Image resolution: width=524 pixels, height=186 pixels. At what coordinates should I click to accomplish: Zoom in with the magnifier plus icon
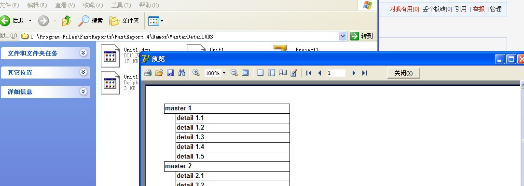pos(196,73)
